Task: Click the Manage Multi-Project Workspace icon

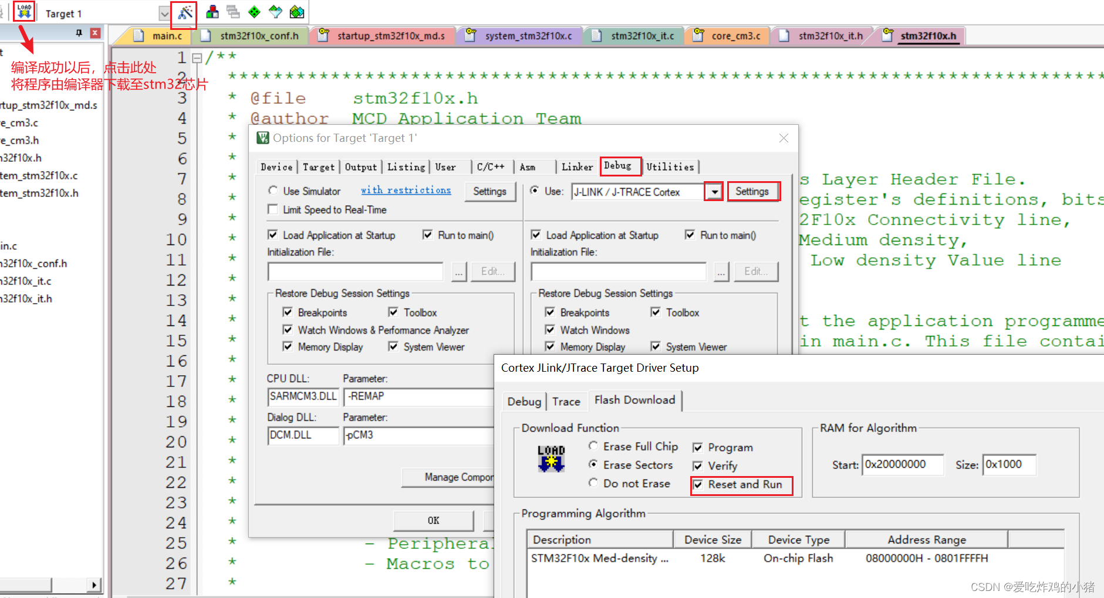Action: 233,12
